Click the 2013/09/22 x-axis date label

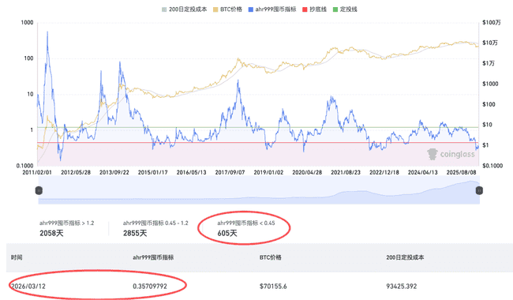coord(114,172)
